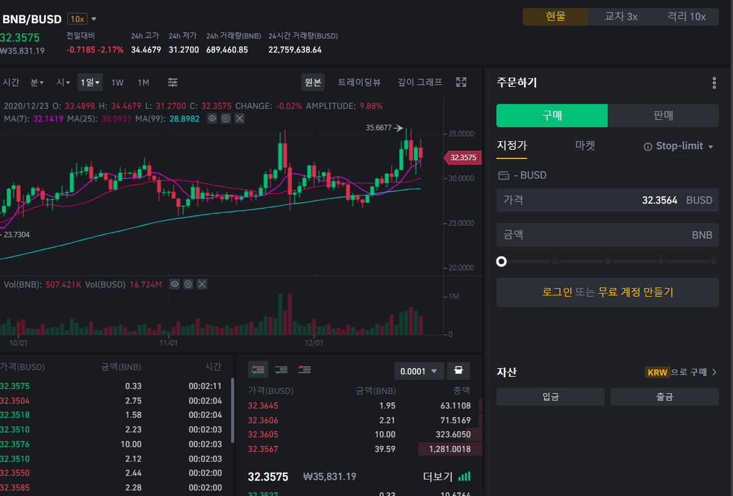The width and height of the screenshot is (733, 496).
Task: Select ask price 32.3645 in order book
Action: click(x=263, y=405)
